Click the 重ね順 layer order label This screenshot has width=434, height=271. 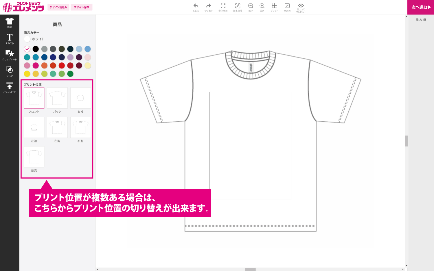[x=421, y=20]
